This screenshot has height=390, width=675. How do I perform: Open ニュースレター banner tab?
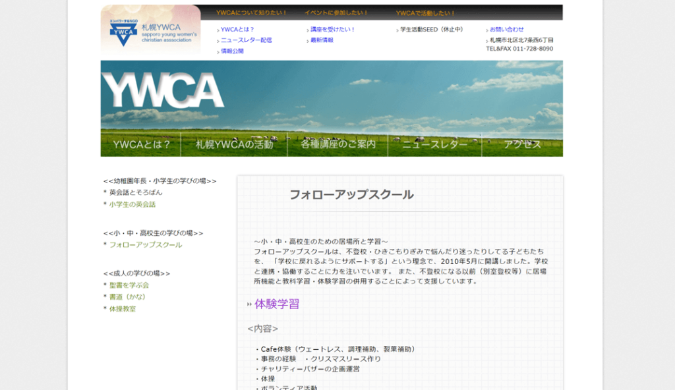point(435,144)
